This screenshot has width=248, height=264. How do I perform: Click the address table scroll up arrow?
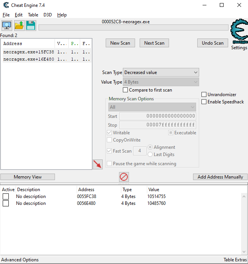coord(244,196)
